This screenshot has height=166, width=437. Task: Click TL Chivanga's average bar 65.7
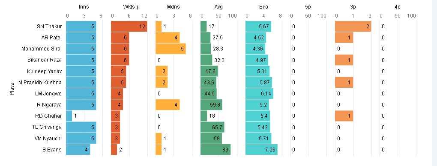213,127
